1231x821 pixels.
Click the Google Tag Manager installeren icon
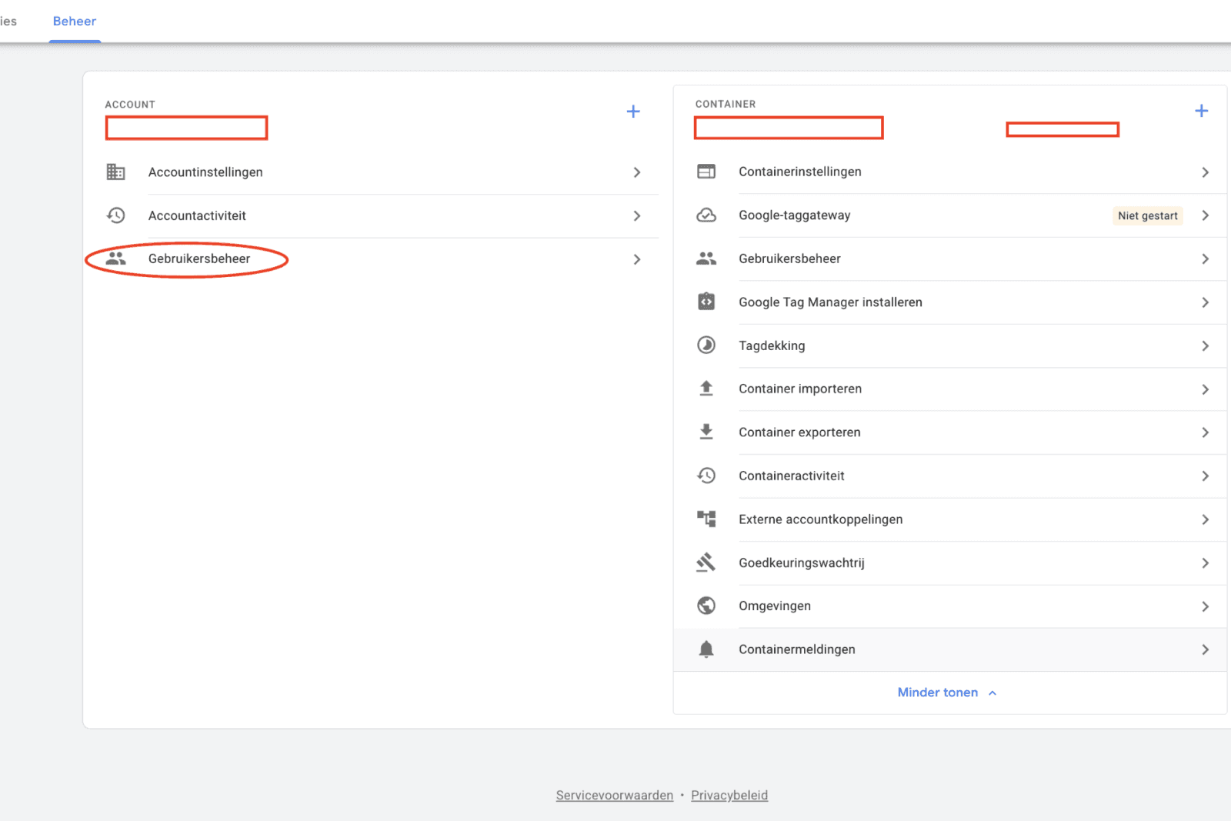pos(706,302)
